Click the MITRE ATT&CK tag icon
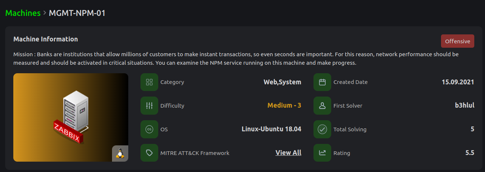 point(149,153)
